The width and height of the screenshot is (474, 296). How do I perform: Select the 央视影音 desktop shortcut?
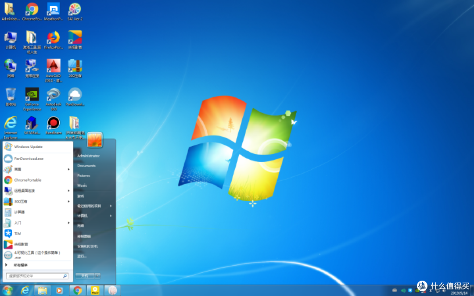[75, 40]
